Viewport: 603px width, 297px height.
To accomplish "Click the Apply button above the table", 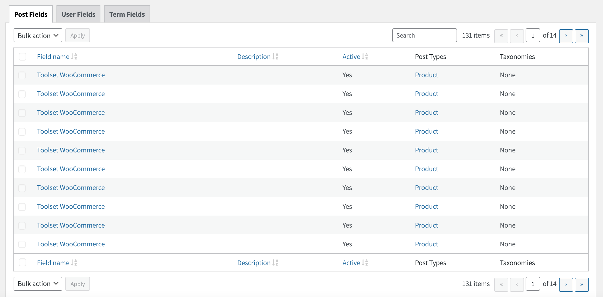I will [78, 35].
